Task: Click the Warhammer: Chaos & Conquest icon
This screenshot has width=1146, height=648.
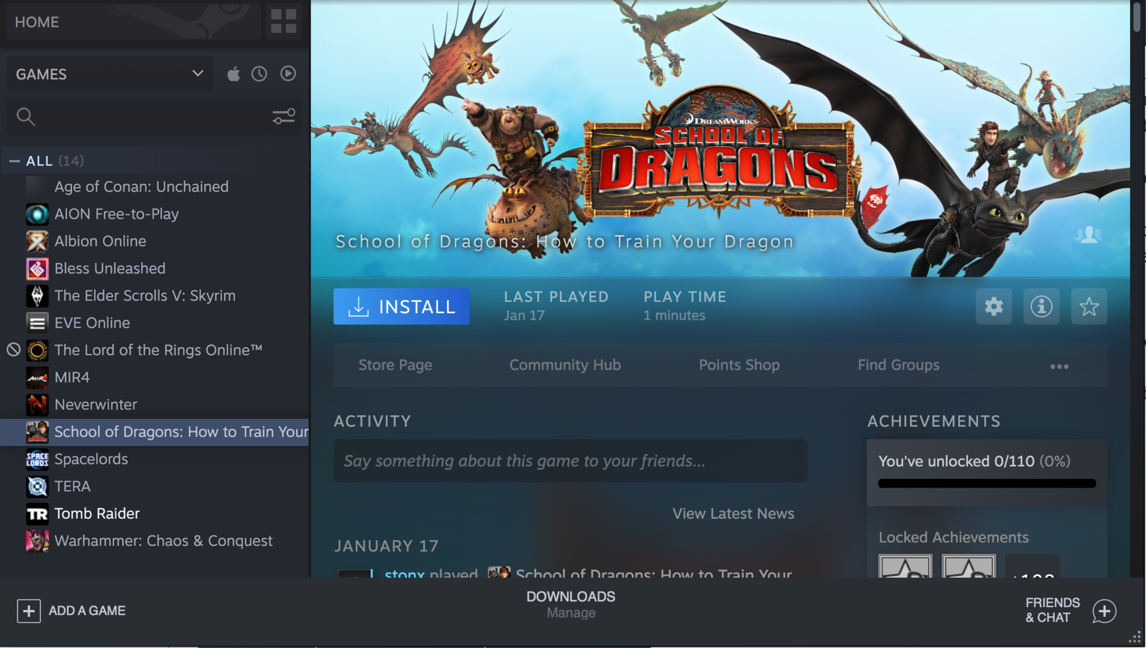Action: click(x=37, y=541)
